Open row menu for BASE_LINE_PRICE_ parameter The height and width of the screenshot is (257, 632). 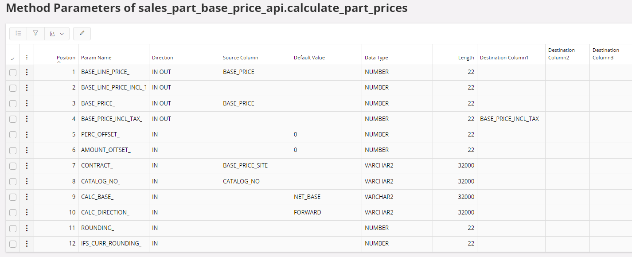27,72
